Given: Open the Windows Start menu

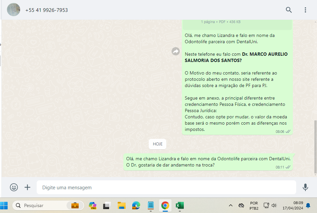Looking at the screenshot, I should point(4,205).
